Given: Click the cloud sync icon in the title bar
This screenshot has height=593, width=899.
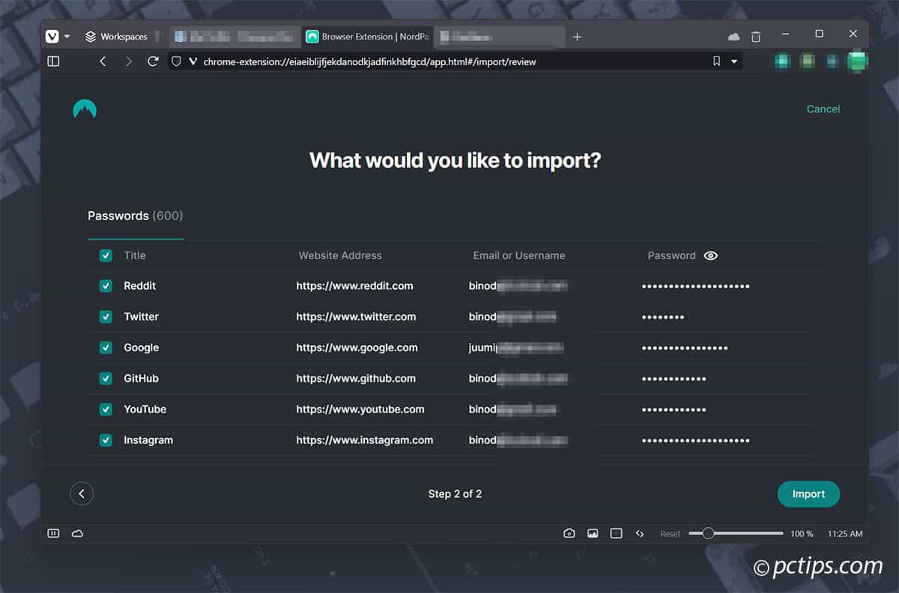Looking at the screenshot, I should click(x=733, y=35).
